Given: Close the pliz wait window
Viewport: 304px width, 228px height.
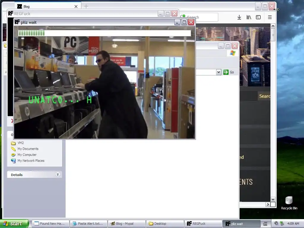Looking at the screenshot, I should tap(191, 22).
